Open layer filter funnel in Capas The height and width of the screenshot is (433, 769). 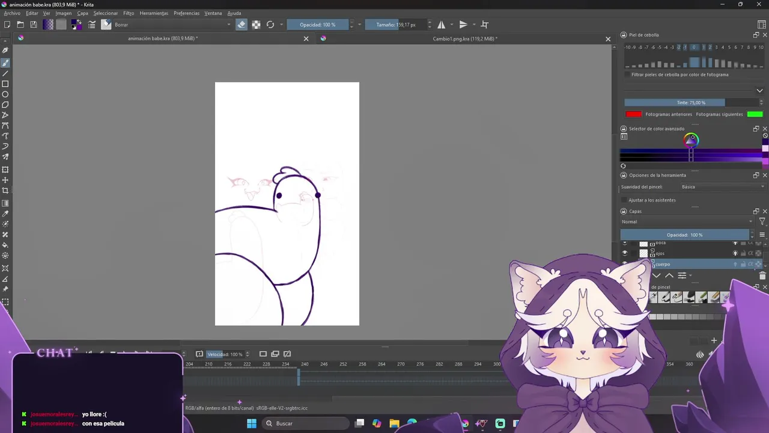[762, 222]
